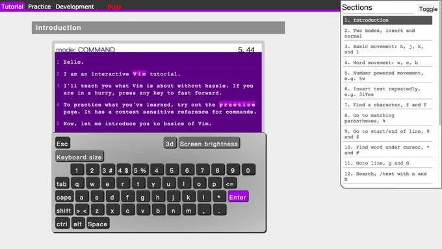Switch to the Practice tab
Viewport: 442px width, 249px height.
40,7
